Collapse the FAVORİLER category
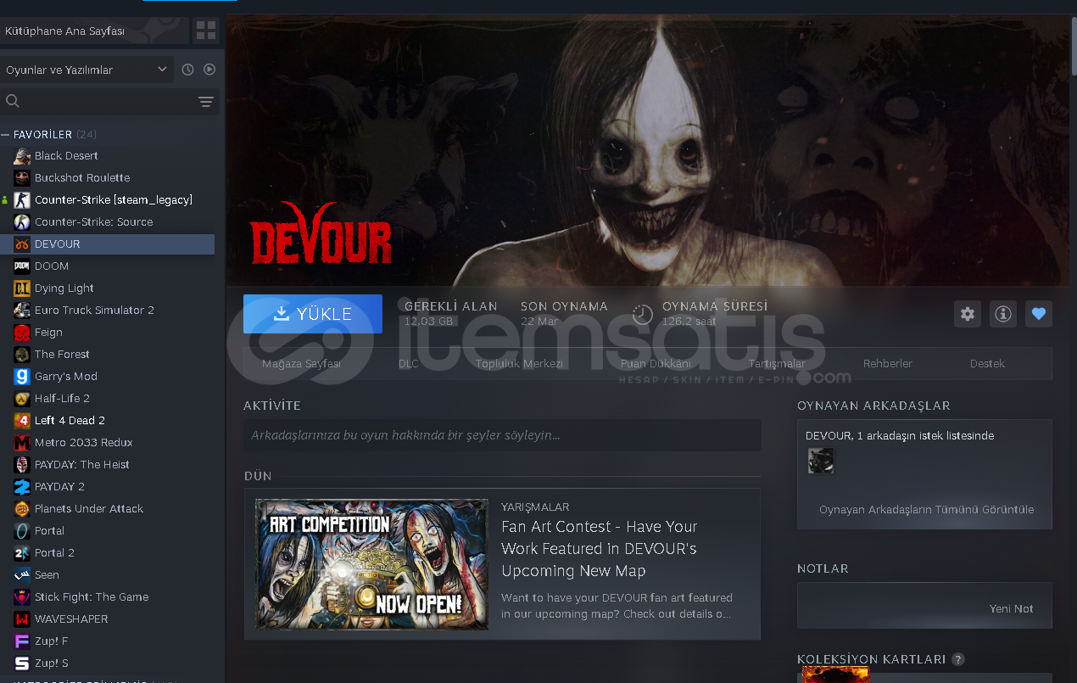Viewport: 1077px width, 683px height. click(5, 135)
